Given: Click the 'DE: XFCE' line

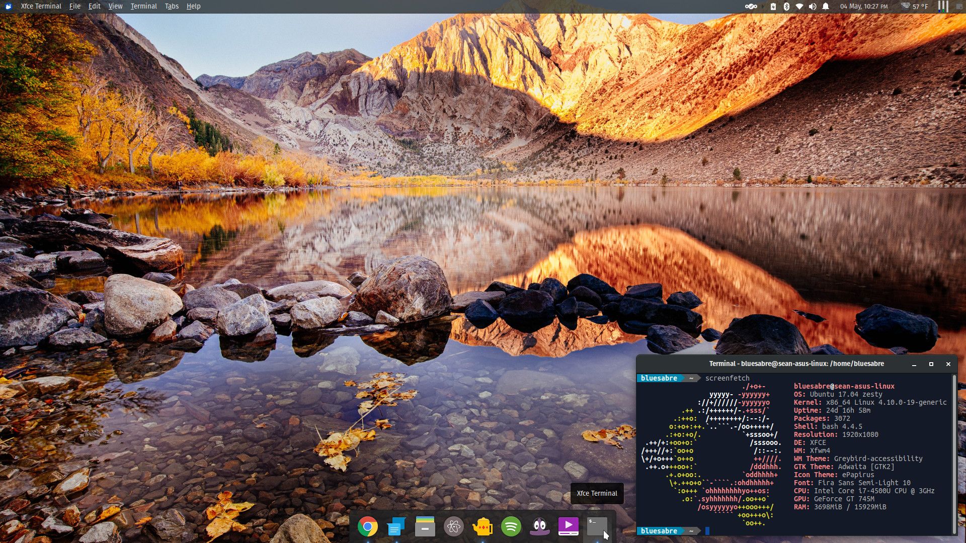Looking at the screenshot, I should point(810,442).
